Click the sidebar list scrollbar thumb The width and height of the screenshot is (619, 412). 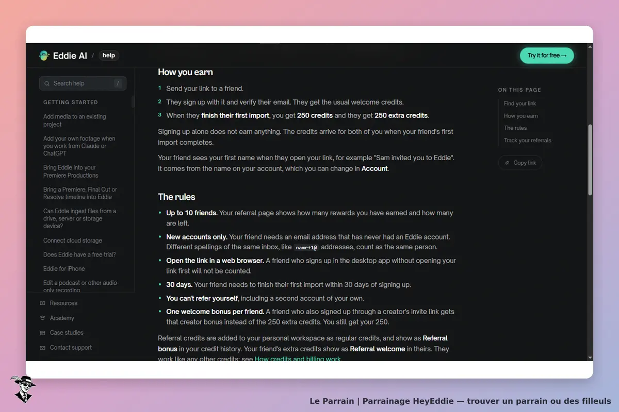(133, 101)
